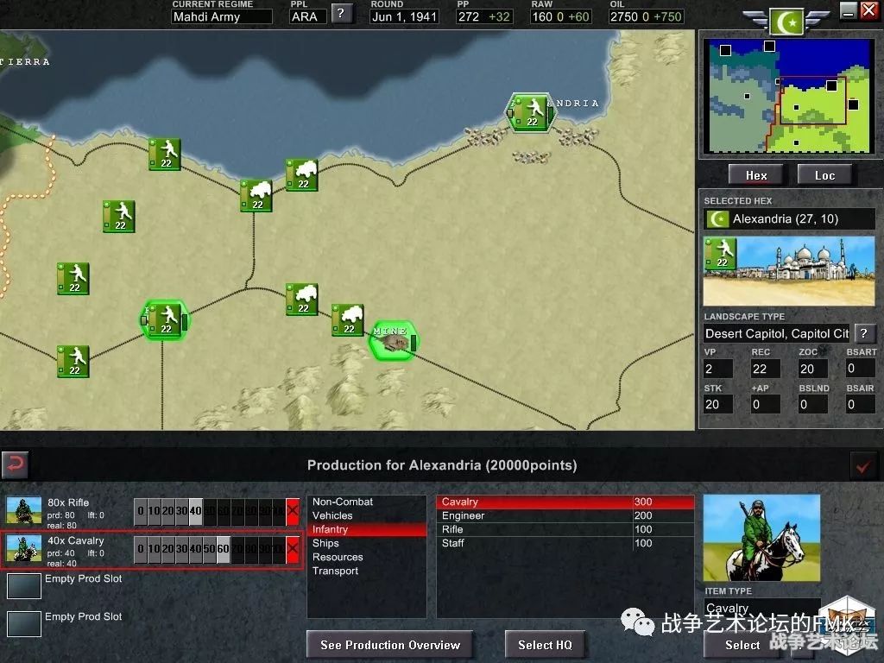Select the Infantry production category

tap(366, 529)
